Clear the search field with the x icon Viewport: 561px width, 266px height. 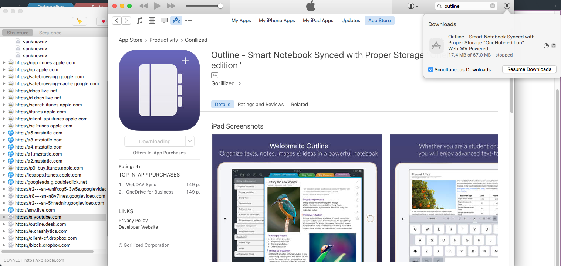[x=493, y=6]
